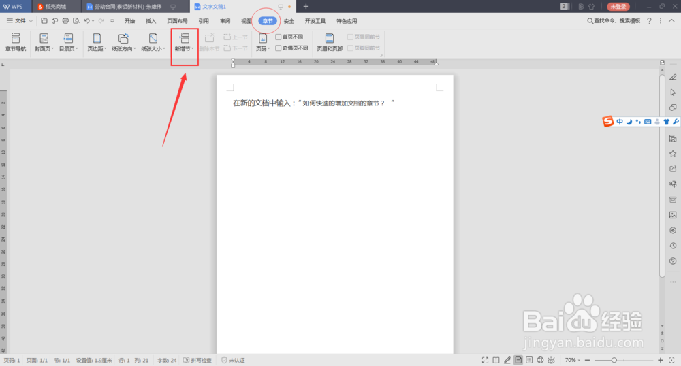This screenshot has width=681, height=366.
Task: Open the 文件 menu dropdown arrow
Action: pyautogui.click(x=31, y=21)
